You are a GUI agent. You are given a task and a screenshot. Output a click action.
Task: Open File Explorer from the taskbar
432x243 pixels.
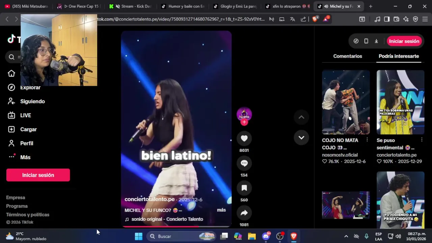click(252, 236)
